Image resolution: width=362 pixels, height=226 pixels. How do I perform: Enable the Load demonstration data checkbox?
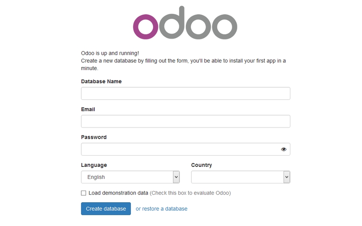point(84,193)
